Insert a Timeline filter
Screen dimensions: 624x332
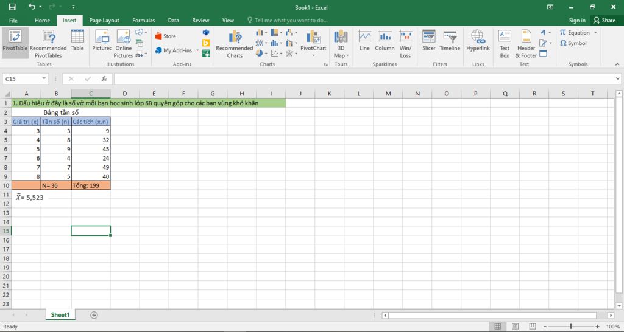tap(450, 41)
